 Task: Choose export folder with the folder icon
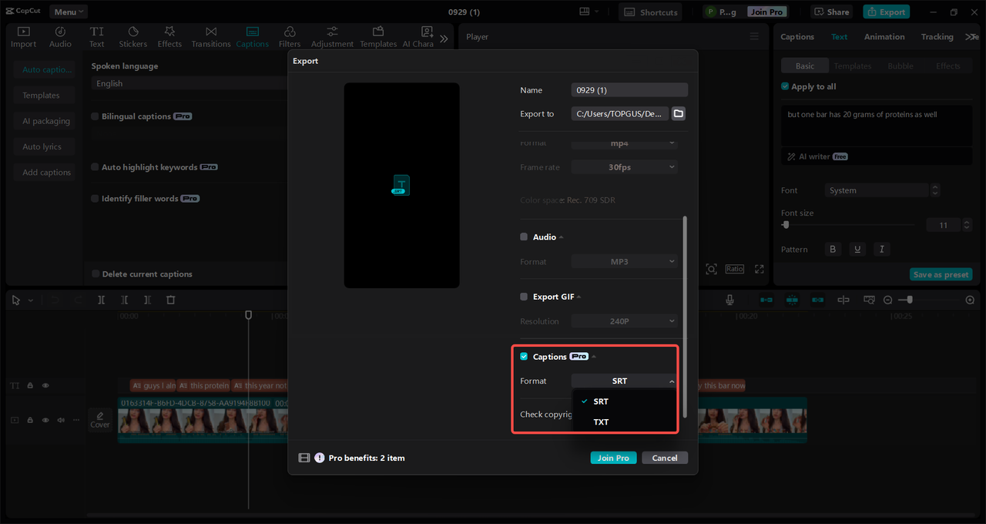click(679, 113)
